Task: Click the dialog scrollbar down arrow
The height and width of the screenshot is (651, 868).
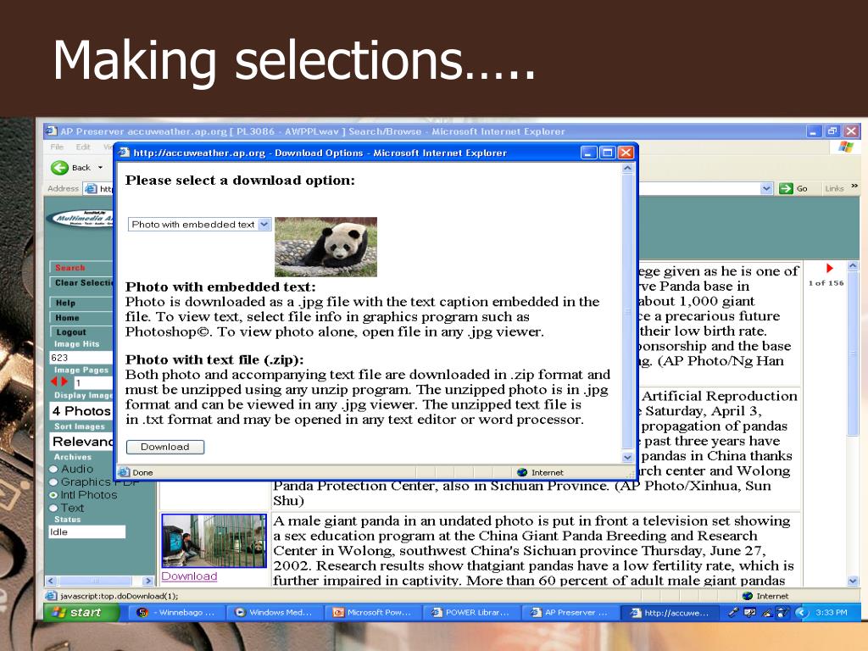Action: tap(627, 458)
